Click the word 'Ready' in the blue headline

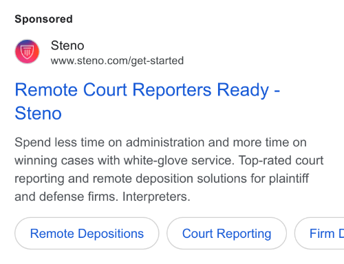coord(243,90)
